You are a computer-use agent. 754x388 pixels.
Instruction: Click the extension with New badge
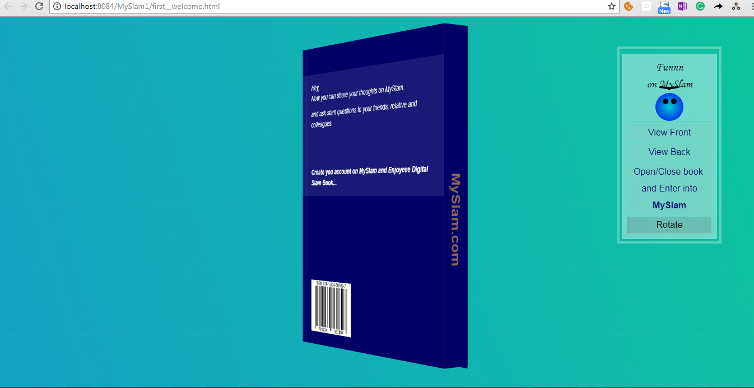664,7
